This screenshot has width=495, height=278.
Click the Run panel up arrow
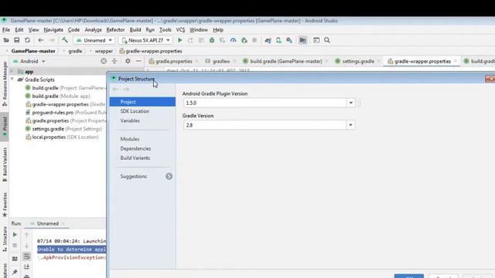tap(26, 235)
